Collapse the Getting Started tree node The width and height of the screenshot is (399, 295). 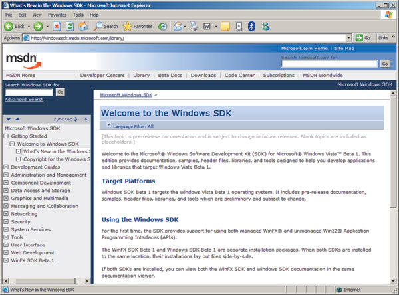click(6, 136)
